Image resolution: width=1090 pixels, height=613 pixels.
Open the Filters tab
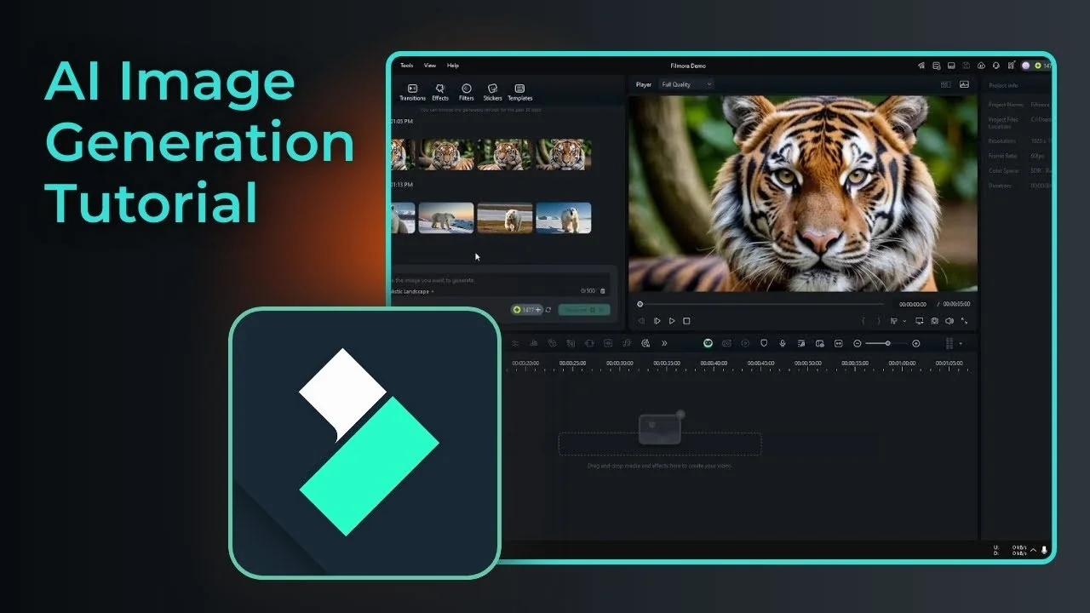pyautogui.click(x=467, y=93)
